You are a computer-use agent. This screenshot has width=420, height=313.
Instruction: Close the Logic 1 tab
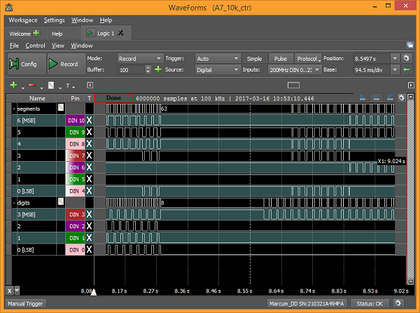coord(121,33)
